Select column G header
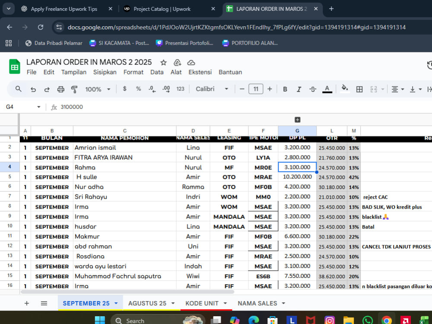This screenshot has width=432, height=324. click(x=297, y=131)
